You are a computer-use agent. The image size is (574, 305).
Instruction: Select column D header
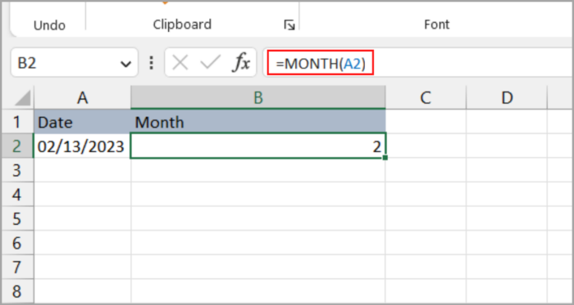point(507,98)
